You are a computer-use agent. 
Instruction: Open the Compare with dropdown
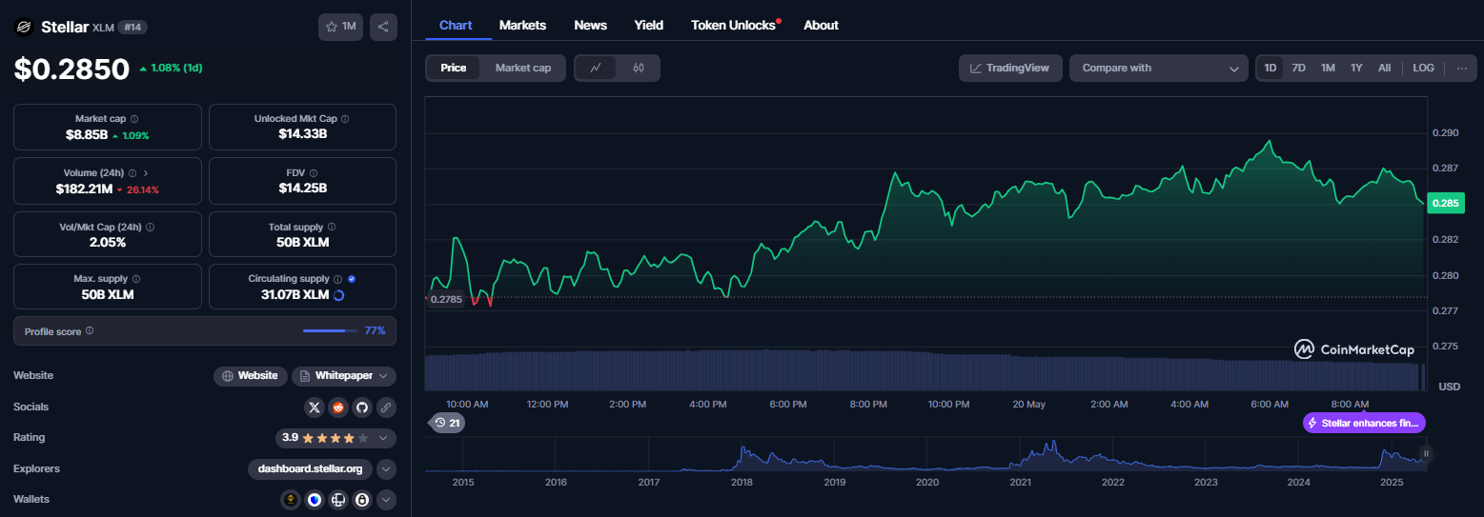1159,68
